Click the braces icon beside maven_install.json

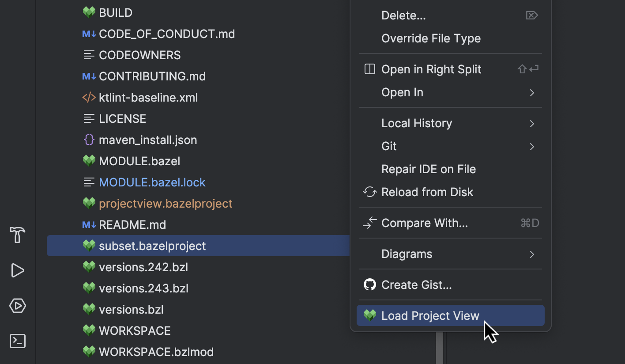[89, 140]
